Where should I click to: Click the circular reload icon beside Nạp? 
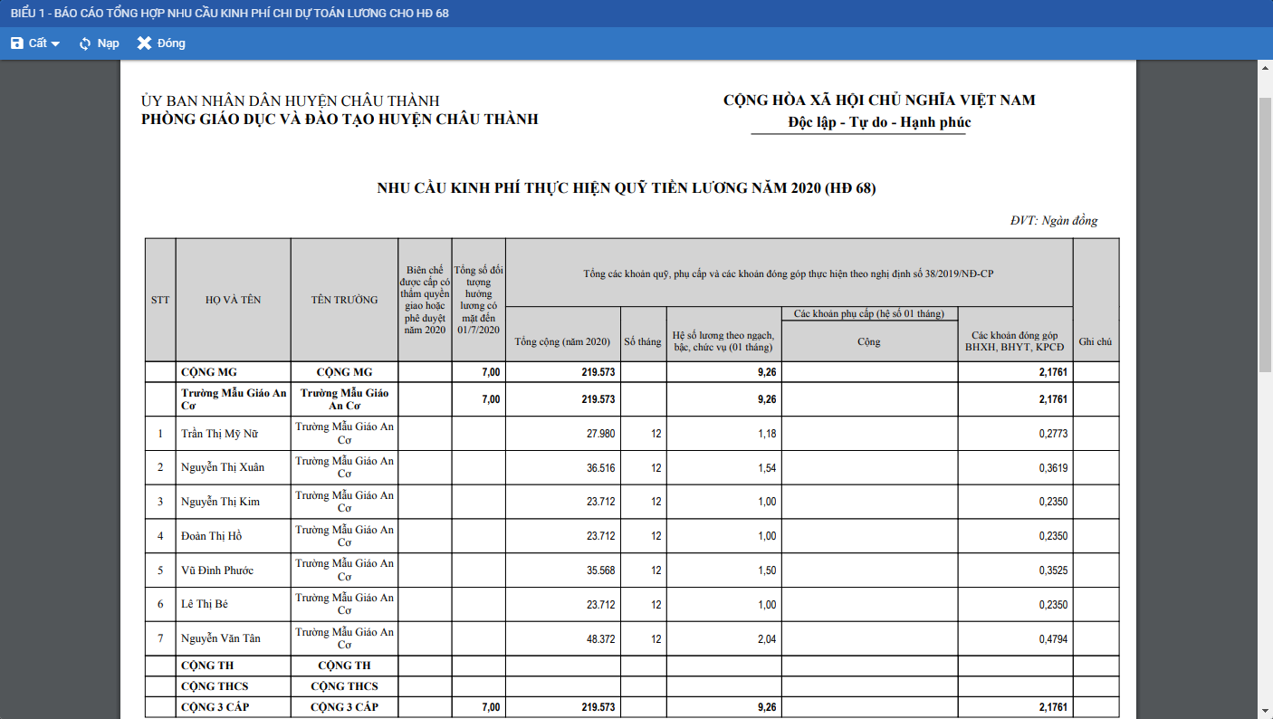pyautogui.click(x=85, y=43)
